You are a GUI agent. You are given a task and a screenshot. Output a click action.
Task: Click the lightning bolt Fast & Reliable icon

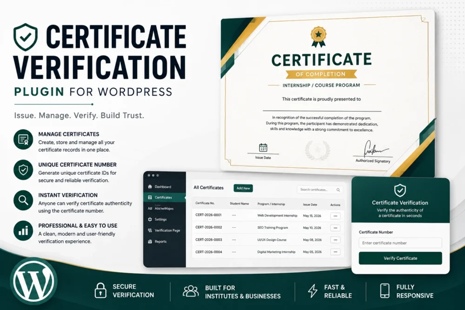coord(312,291)
